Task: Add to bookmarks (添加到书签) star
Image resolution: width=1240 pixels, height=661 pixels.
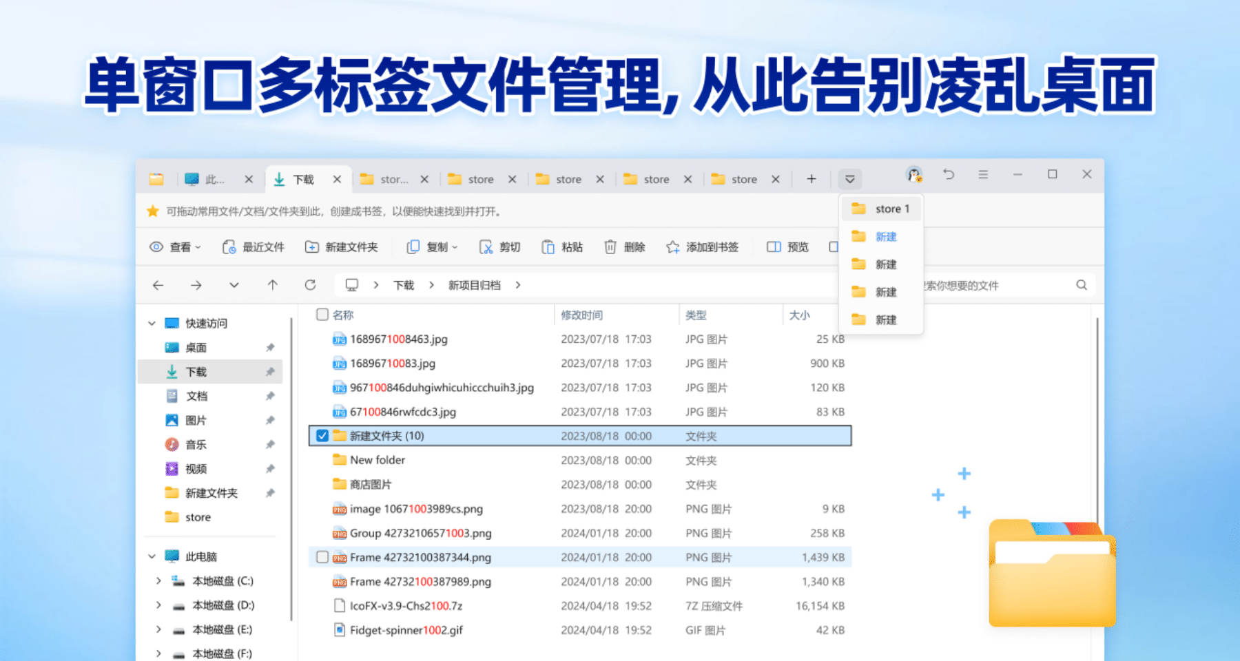Action: 702,247
